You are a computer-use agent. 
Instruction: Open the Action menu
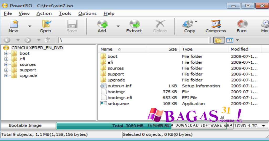click(x=44, y=14)
